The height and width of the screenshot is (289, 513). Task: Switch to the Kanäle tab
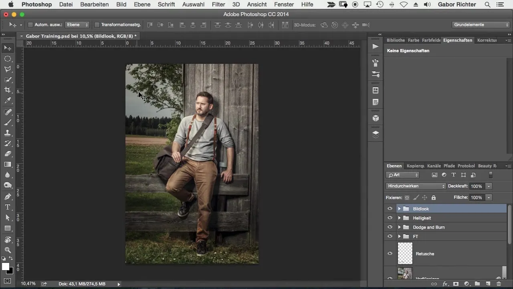pyautogui.click(x=434, y=166)
